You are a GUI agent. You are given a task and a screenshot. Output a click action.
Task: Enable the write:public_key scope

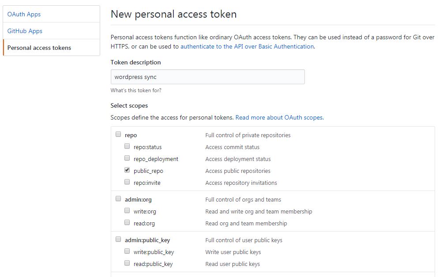tap(127, 251)
